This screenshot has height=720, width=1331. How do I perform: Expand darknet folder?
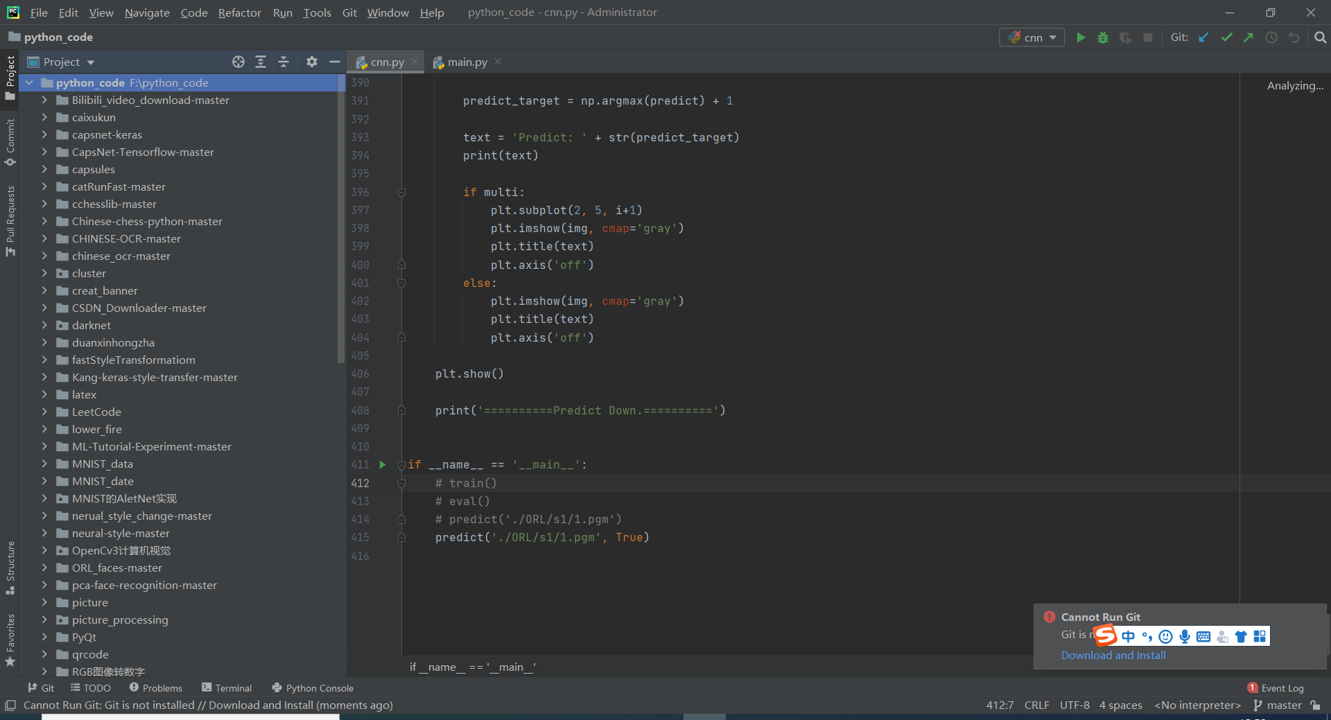coord(44,325)
